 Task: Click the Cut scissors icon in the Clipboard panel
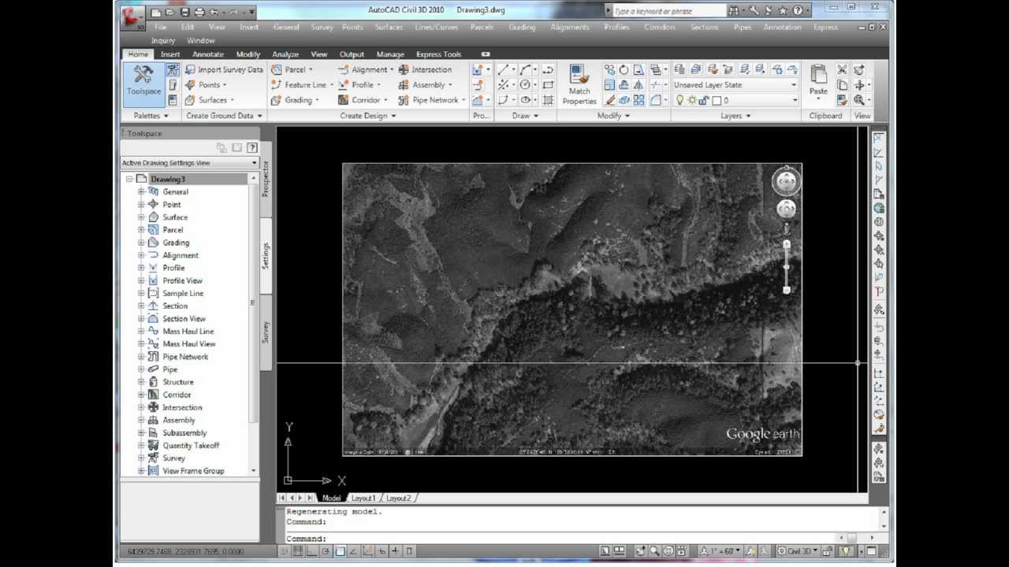pos(842,69)
